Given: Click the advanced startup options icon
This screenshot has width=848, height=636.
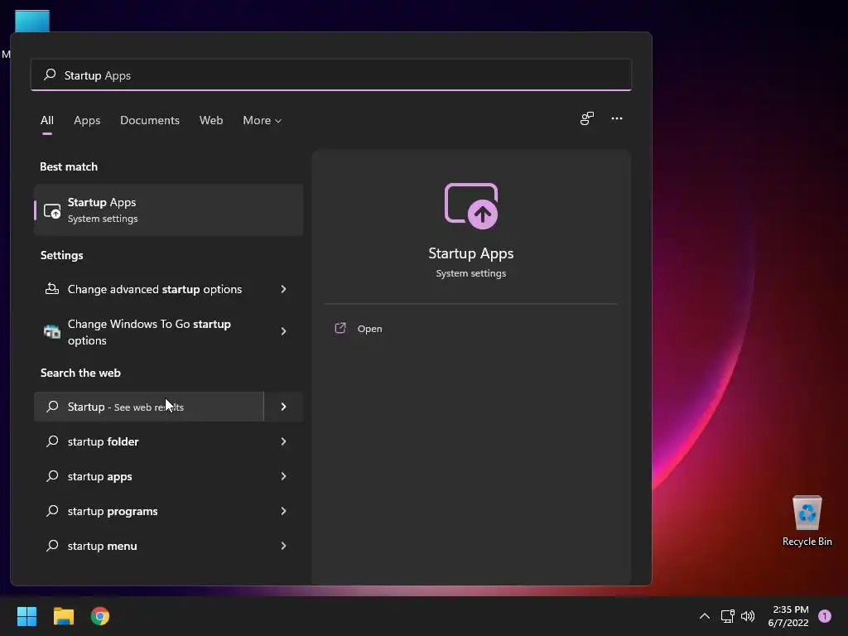Looking at the screenshot, I should 52,289.
